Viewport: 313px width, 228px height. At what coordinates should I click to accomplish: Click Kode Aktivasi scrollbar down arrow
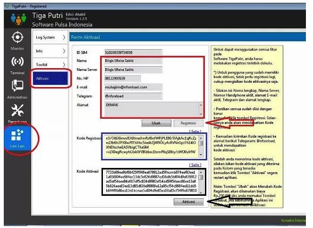(201, 193)
